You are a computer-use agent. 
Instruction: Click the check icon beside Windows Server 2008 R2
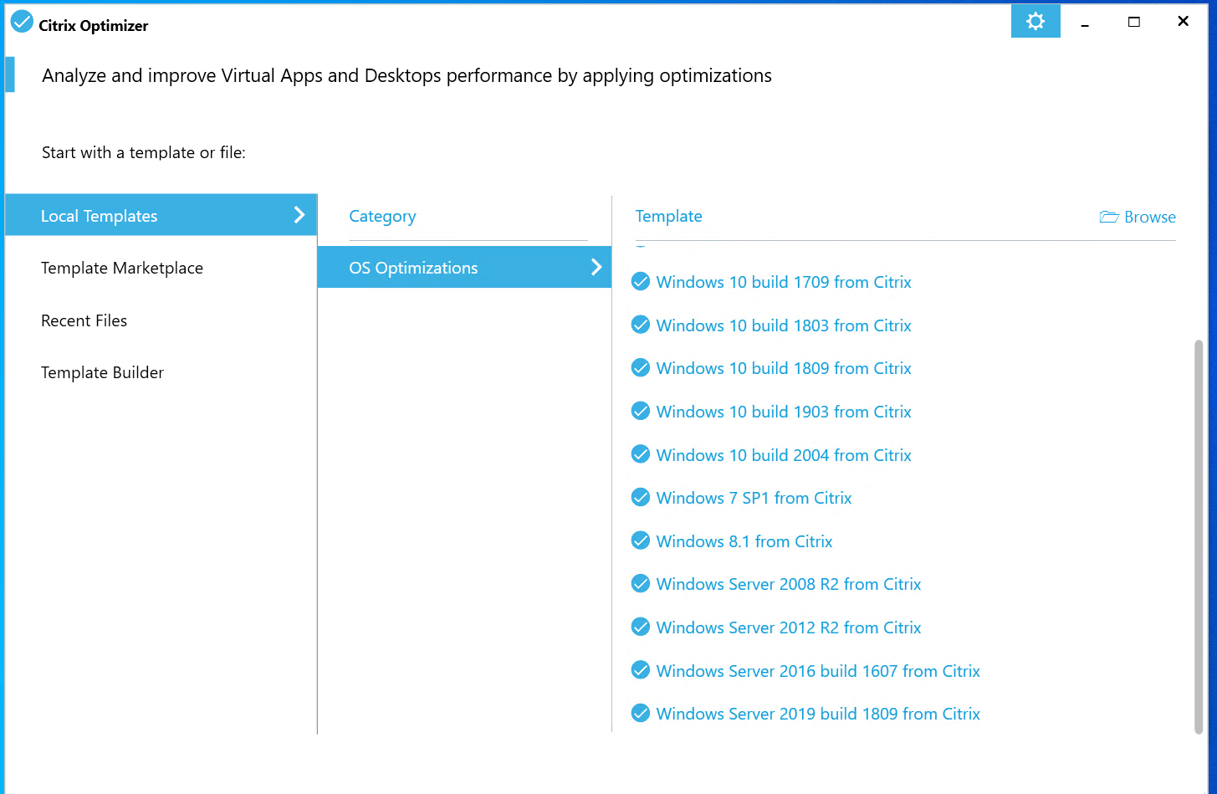point(641,584)
